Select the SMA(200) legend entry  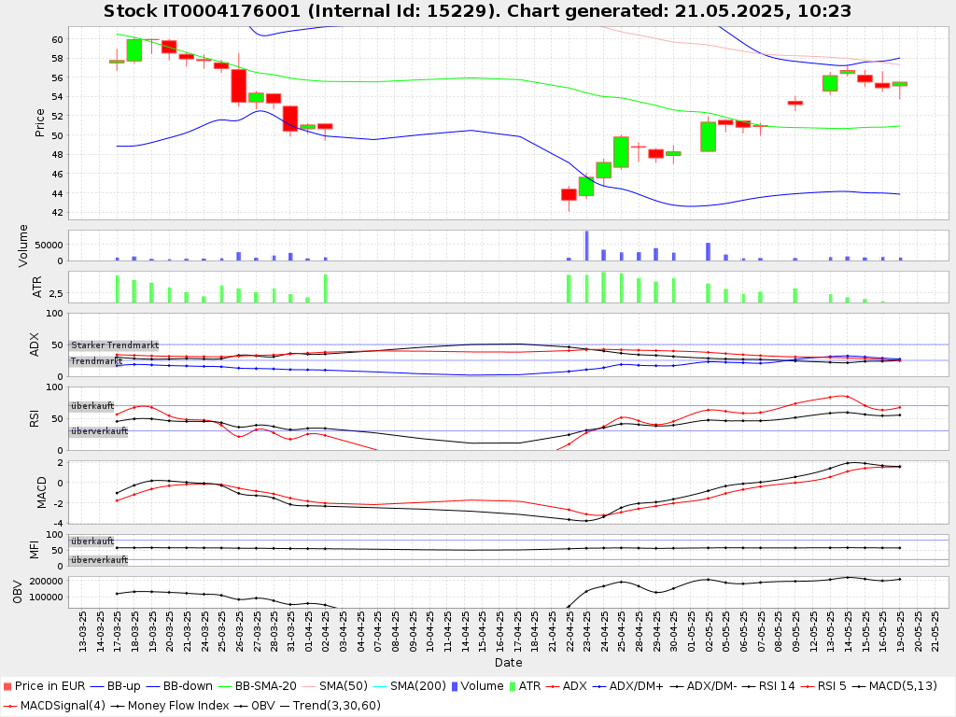[x=410, y=686]
